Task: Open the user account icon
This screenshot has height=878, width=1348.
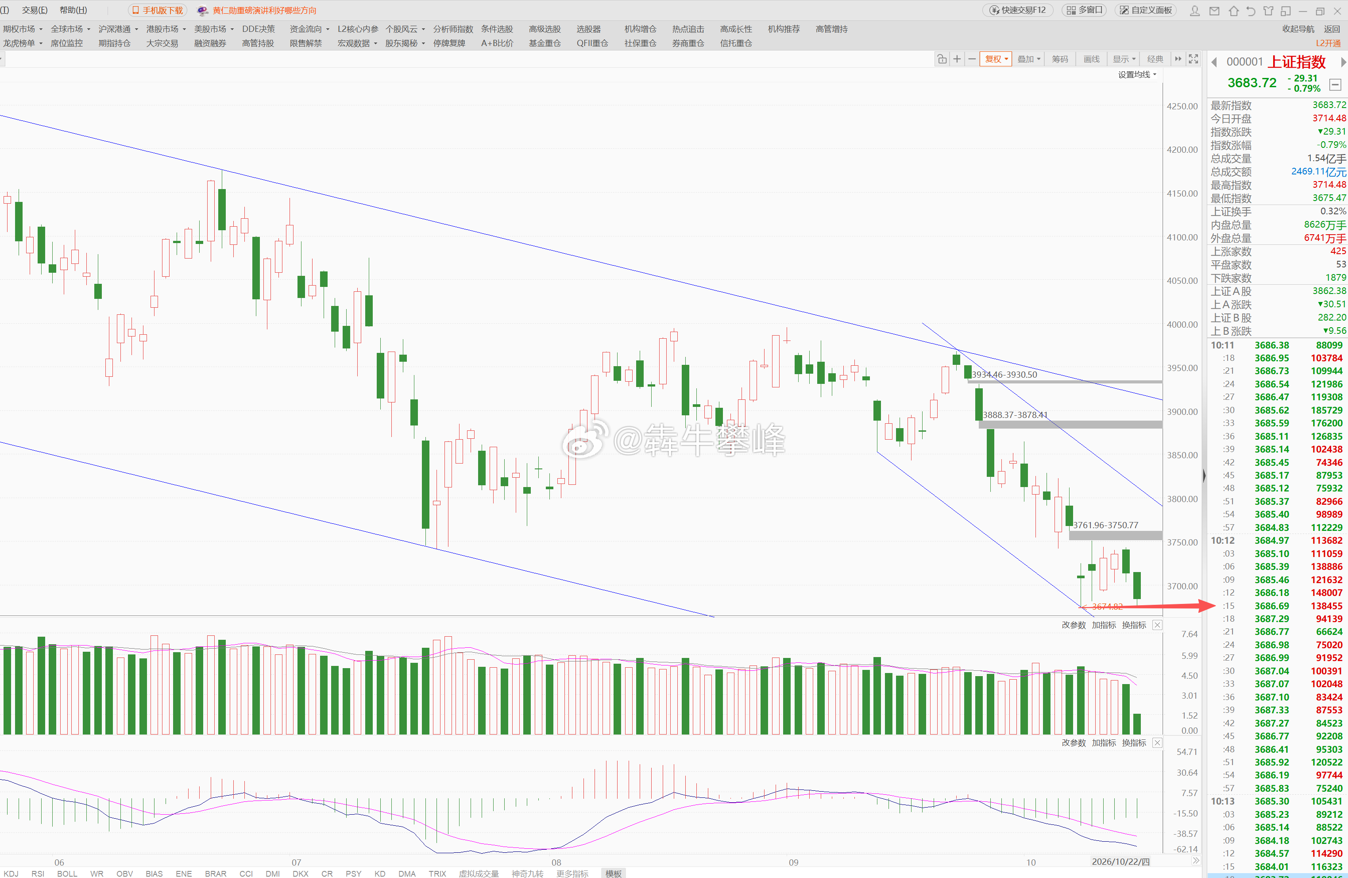Action: tap(1195, 10)
